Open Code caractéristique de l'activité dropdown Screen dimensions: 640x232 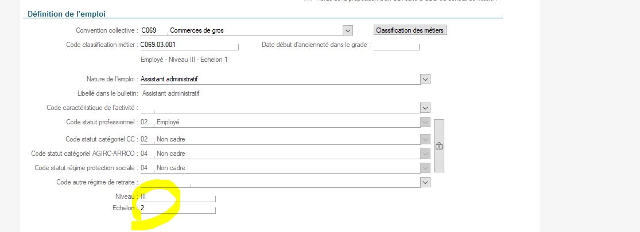pyautogui.click(x=425, y=108)
